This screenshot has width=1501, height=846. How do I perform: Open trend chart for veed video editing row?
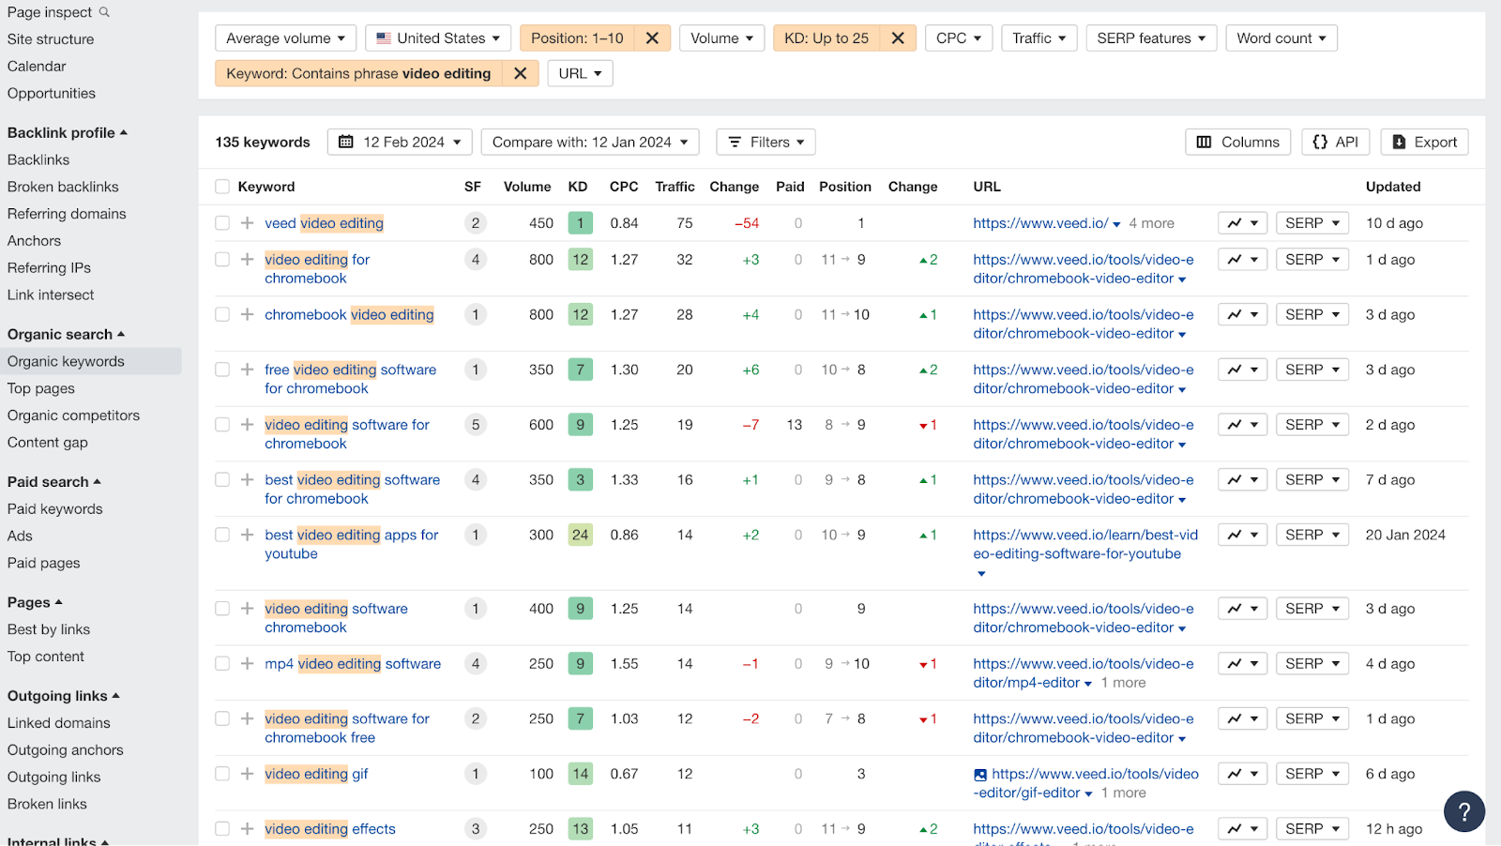[x=1243, y=223]
